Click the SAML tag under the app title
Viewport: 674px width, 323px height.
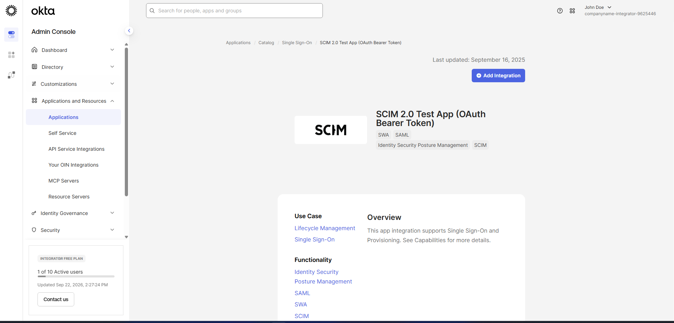(x=402, y=135)
